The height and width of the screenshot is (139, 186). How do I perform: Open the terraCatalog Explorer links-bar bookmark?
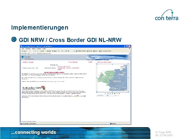click(105, 51)
